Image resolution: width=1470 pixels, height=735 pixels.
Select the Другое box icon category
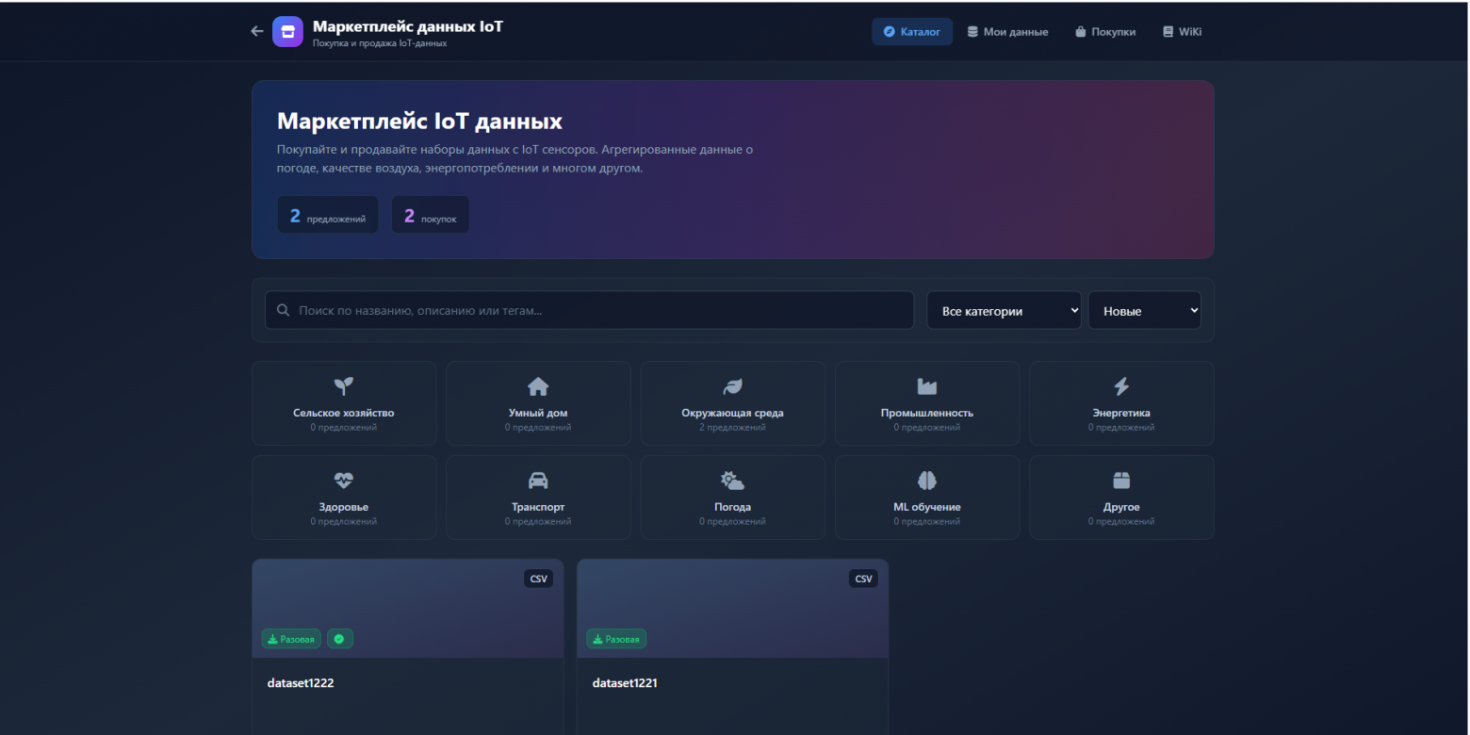point(1120,481)
